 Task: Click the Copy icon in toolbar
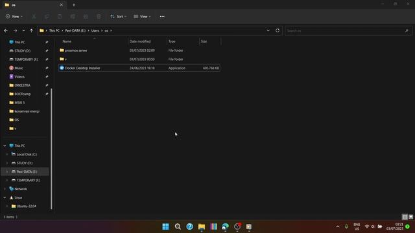click(47, 16)
